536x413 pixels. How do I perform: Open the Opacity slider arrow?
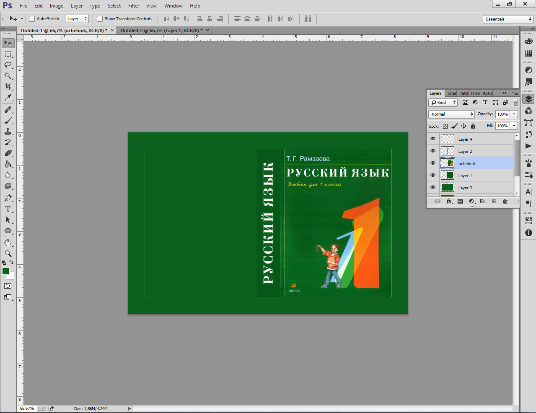pos(514,114)
